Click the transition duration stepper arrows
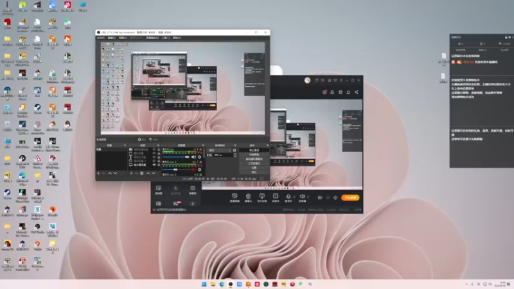Image resolution: width=514 pixels, height=289 pixels. [235, 155]
